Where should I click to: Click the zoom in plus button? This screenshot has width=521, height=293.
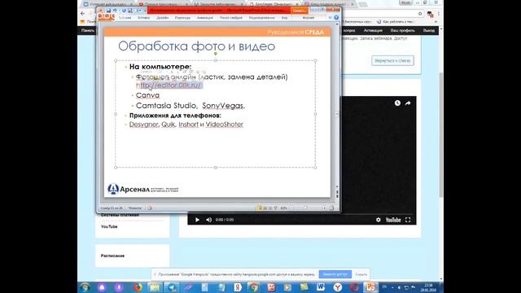pyautogui.click(x=324, y=208)
